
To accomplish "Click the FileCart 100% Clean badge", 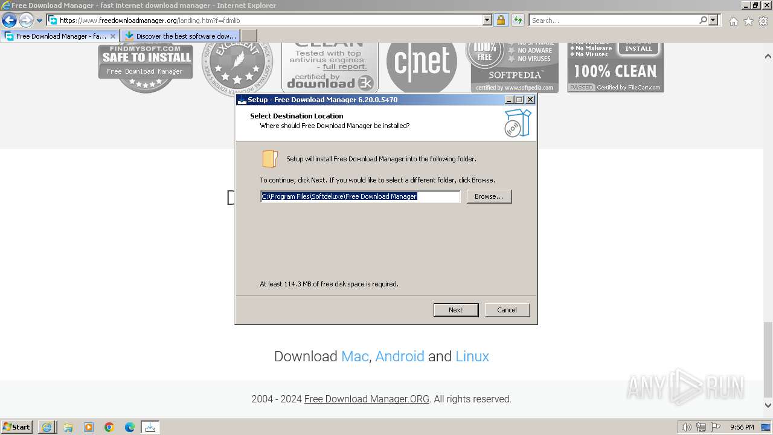I will [x=615, y=68].
